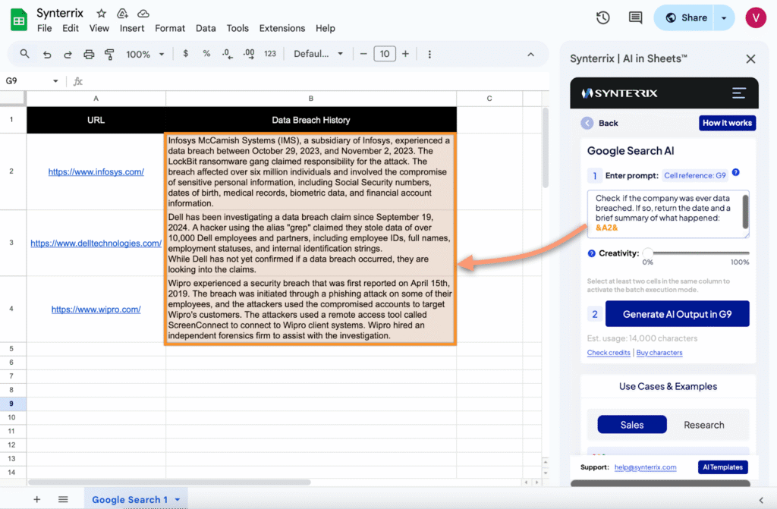The image size is (777, 509).
Task: Open the View menu
Action: 99,28
